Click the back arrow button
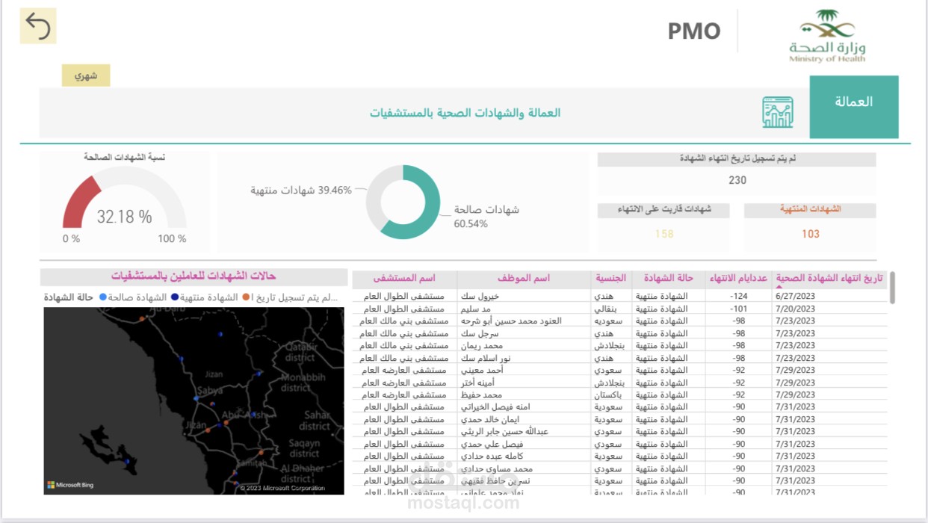 tap(38, 26)
